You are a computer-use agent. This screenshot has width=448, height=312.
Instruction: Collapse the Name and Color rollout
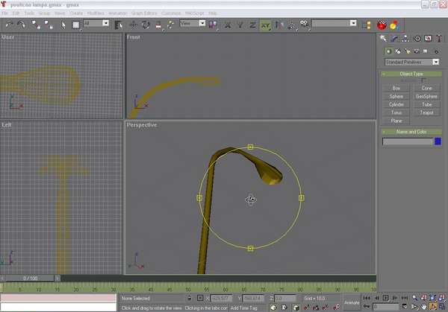411,132
